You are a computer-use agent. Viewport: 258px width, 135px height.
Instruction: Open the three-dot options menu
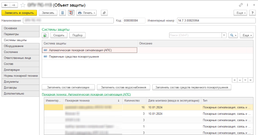[x=247, y=5]
